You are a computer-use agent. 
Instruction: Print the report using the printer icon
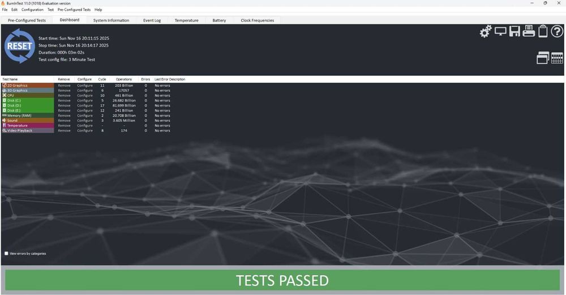click(x=529, y=31)
